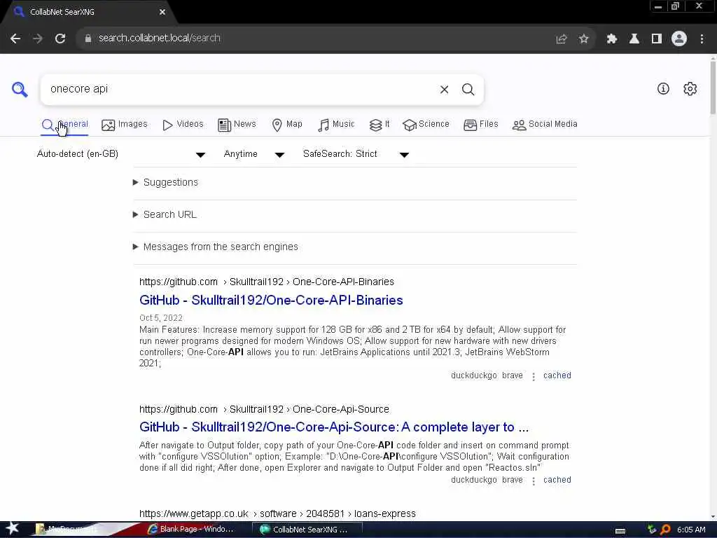717x538 pixels.
Task: Open Chrome Labs flask icon
Action: coord(634,39)
